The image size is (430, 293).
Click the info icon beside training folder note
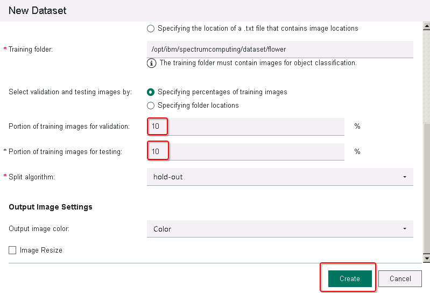tap(151, 63)
